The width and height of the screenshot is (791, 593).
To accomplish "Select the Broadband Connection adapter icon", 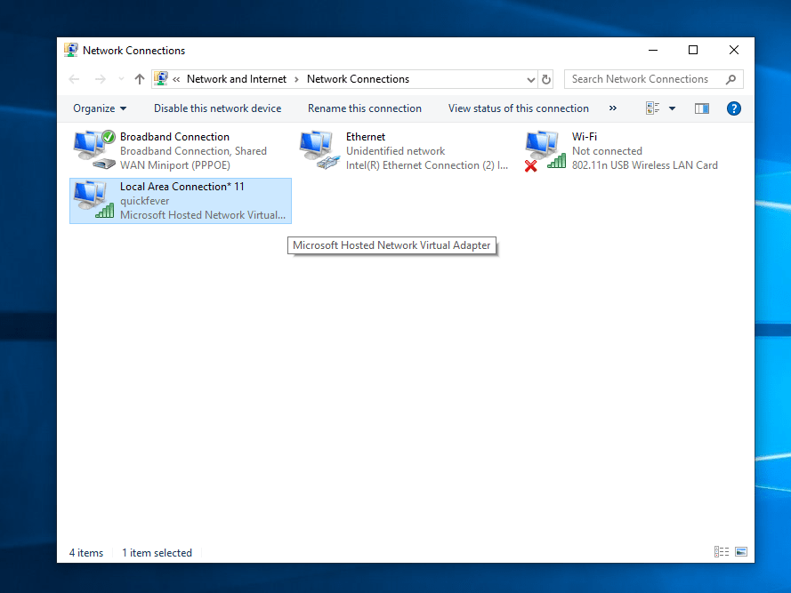I will (94, 149).
